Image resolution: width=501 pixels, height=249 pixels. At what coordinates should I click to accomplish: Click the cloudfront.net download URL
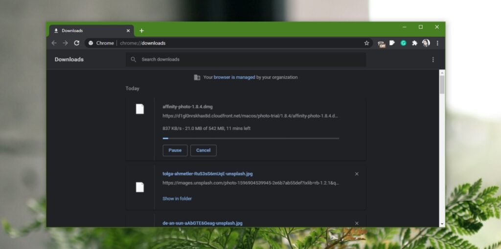point(250,116)
